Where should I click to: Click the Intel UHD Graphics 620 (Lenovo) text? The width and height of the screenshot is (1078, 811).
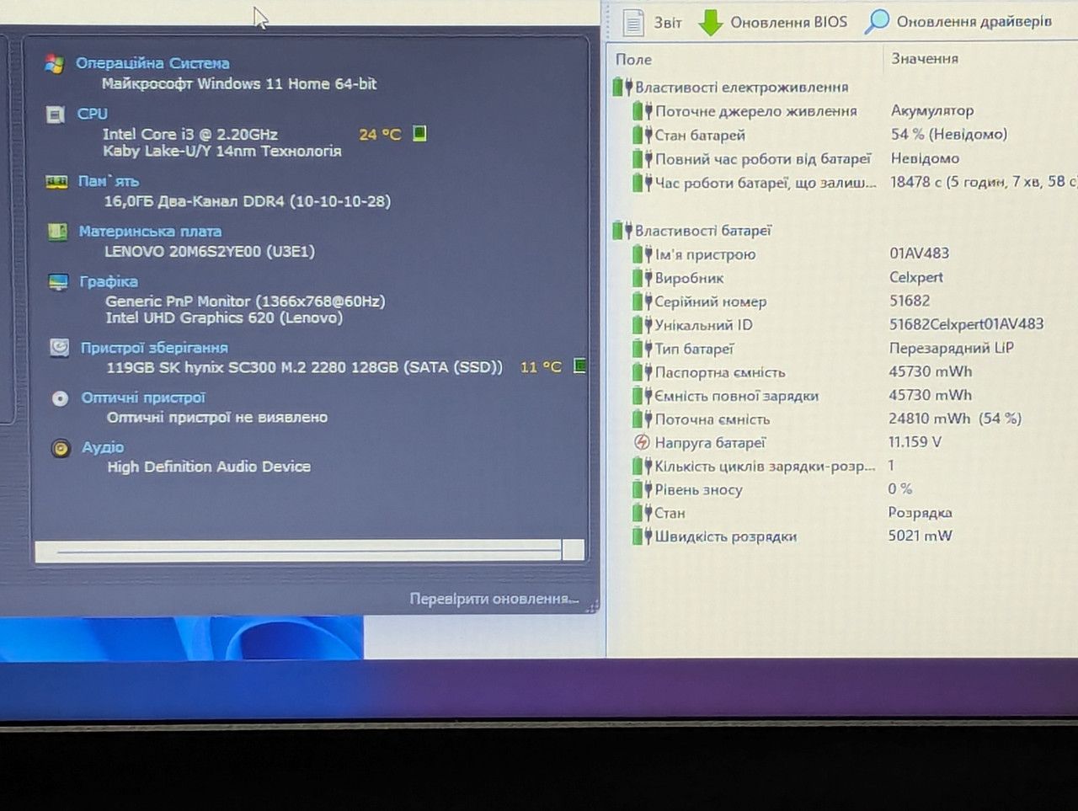pos(224,317)
